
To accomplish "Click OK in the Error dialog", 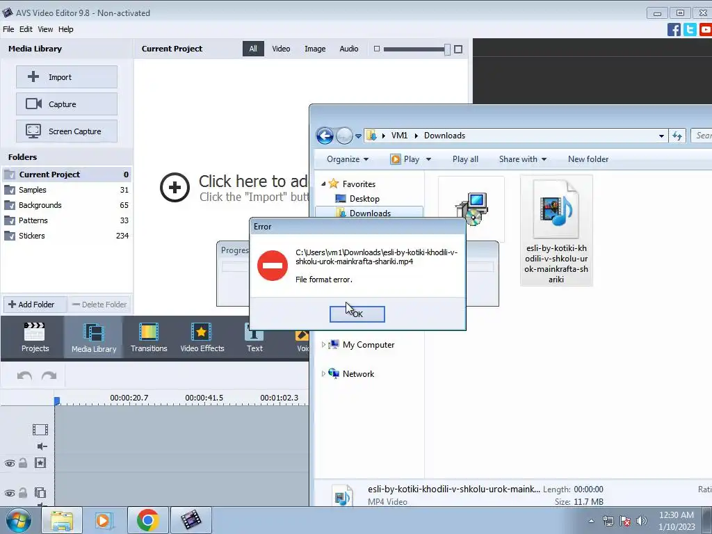I will point(357,314).
